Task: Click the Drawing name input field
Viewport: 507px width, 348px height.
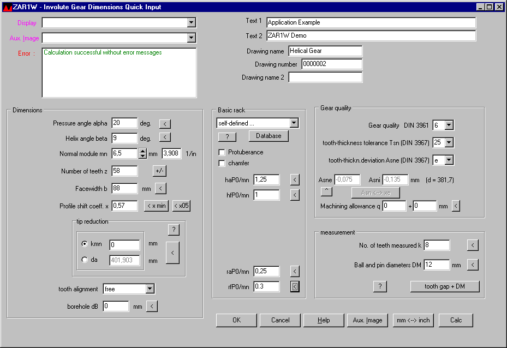Action: [x=325, y=51]
